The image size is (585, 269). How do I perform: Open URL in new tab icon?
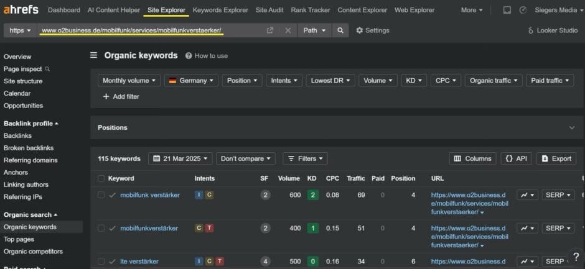tap(269, 30)
